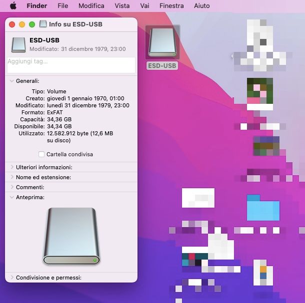Image resolution: width=305 pixels, height=303 pixels.
Task: Click the Aggiungi tag field
Action: click(71, 65)
